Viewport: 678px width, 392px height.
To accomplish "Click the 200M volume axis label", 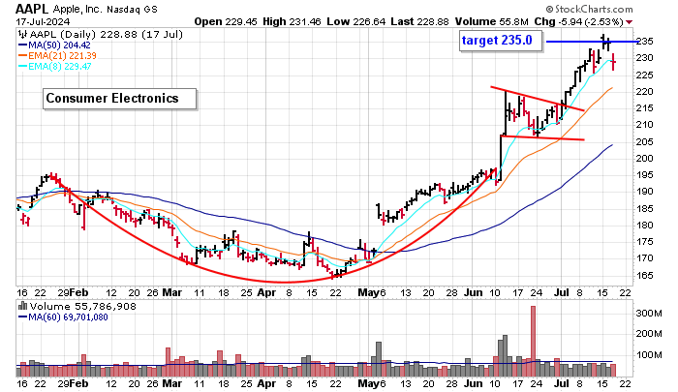I will [x=649, y=334].
